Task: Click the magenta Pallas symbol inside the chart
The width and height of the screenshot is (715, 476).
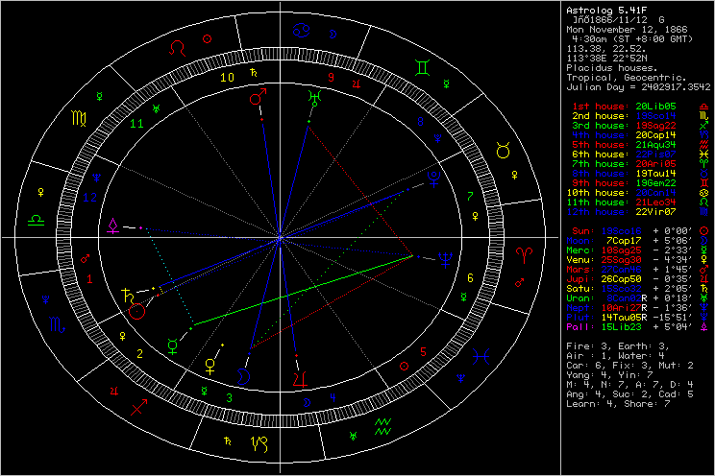Action: [114, 225]
